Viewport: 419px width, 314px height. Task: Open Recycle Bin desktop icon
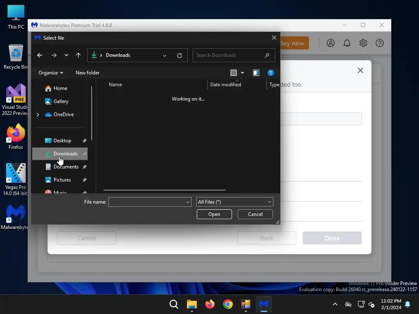click(x=16, y=57)
